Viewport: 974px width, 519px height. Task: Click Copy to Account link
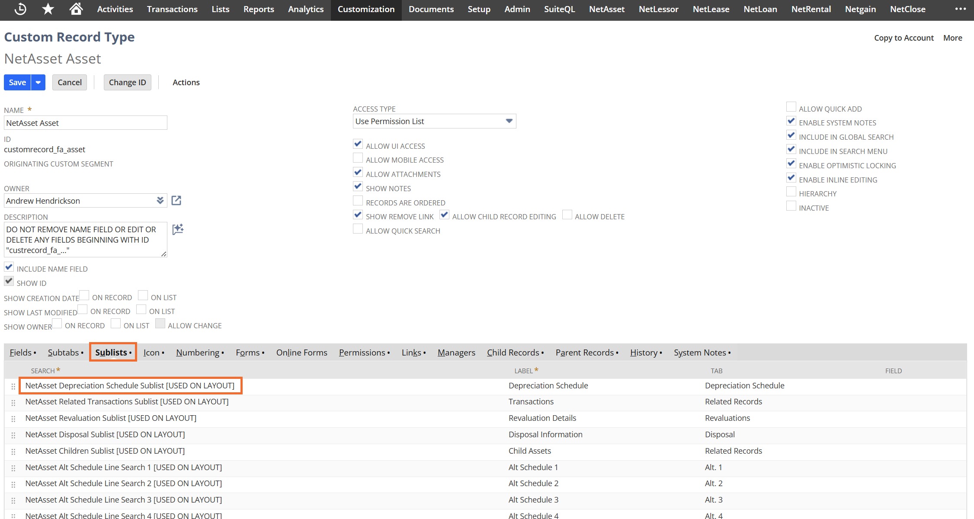point(904,38)
